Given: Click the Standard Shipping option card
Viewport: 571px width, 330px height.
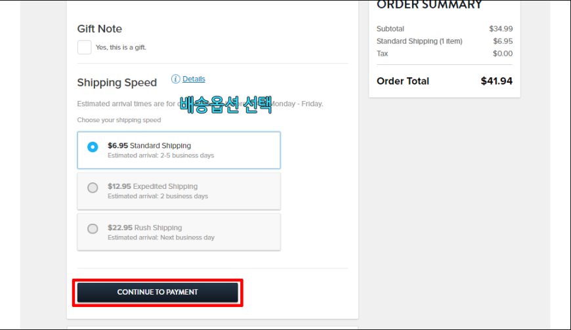Looking at the screenshot, I should point(179,150).
